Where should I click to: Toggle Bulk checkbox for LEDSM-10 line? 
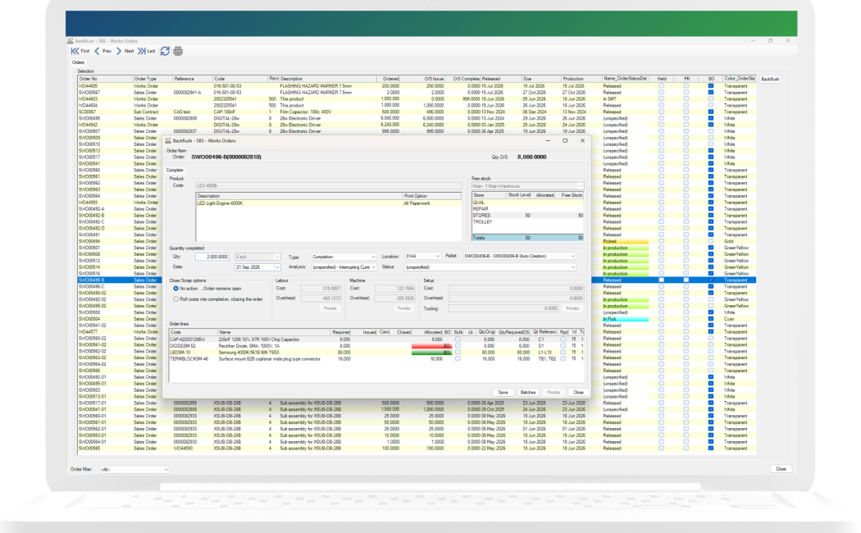coord(458,353)
